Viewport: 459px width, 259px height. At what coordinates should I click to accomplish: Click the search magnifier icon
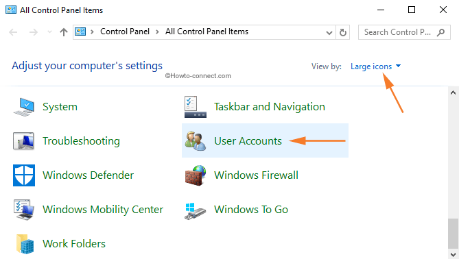(441, 32)
